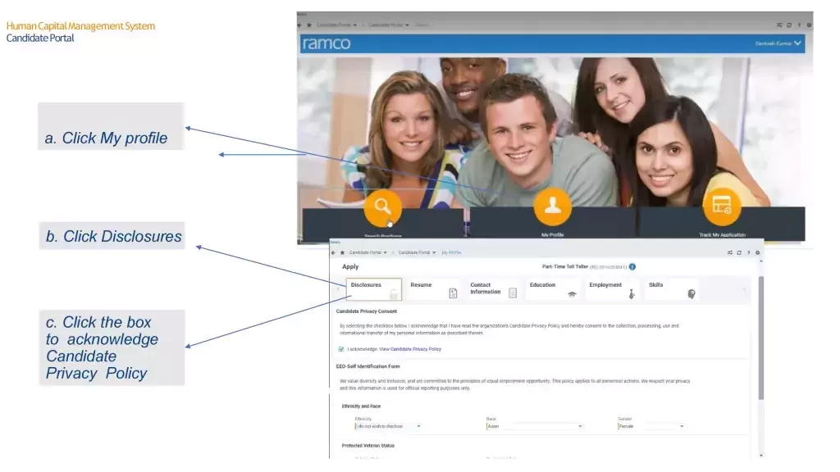Click the refresh icon in the ramco home window
Image resolution: width=840 pixels, height=472 pixels.
[x=789, y=25]
